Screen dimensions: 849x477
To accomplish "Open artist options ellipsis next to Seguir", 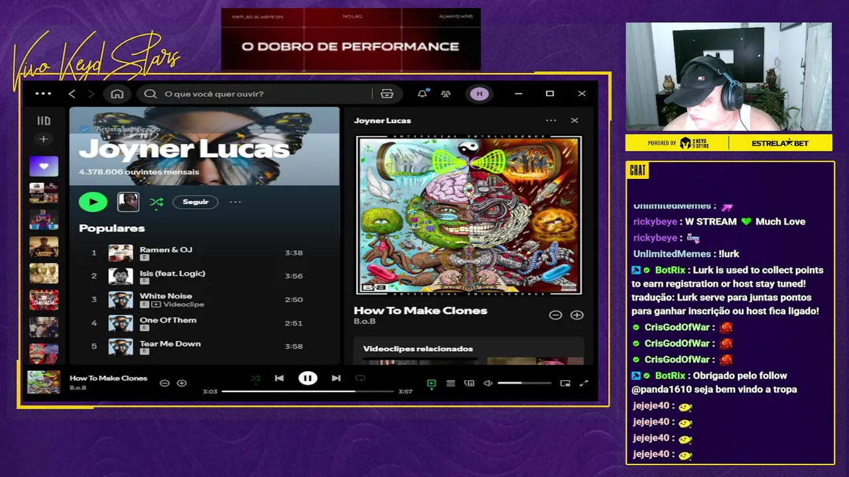I will pos(235,202).
